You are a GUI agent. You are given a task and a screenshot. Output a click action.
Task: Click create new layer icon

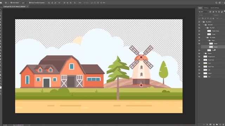[x=220, y=125]
